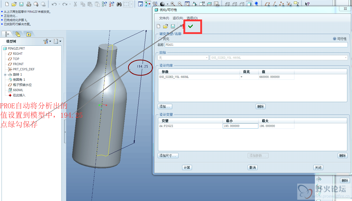Select the 可行性 radio button

(335, 39)
